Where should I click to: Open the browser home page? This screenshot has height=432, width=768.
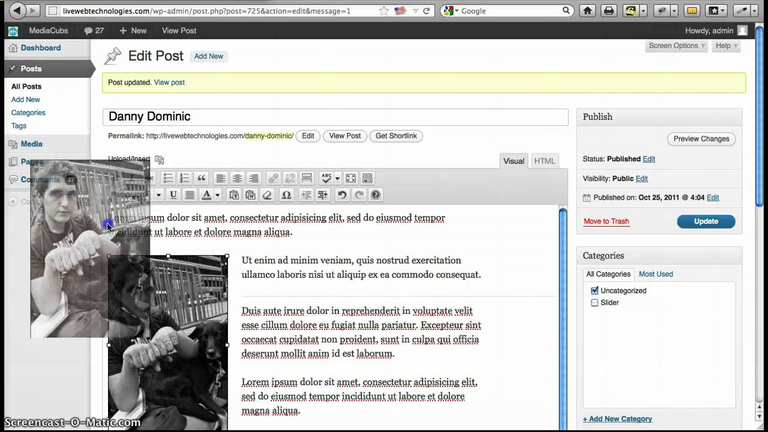(x=587, y=11)
